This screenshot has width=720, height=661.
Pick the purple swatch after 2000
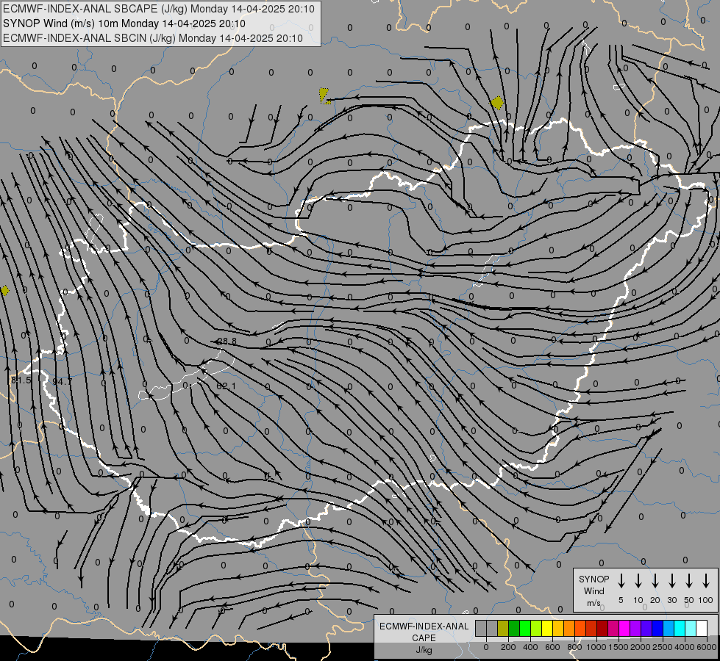[646, 628]
